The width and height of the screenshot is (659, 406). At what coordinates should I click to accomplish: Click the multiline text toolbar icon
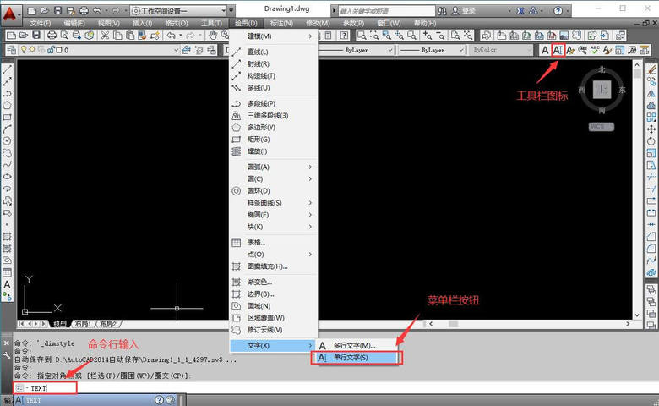point(545,50)
